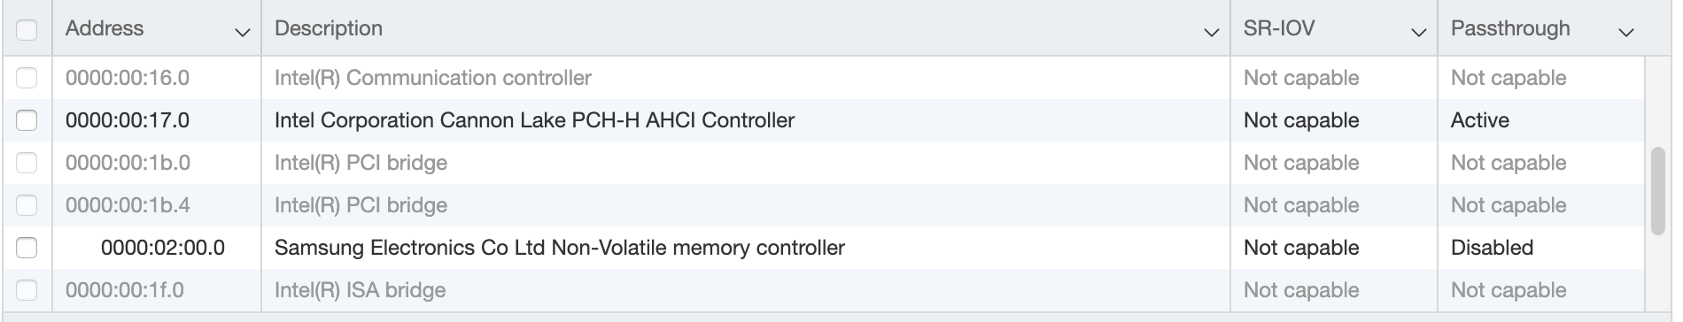Check the box for device 0000:00:17.0
The image size is (1683, 322).
coord(27,120)
